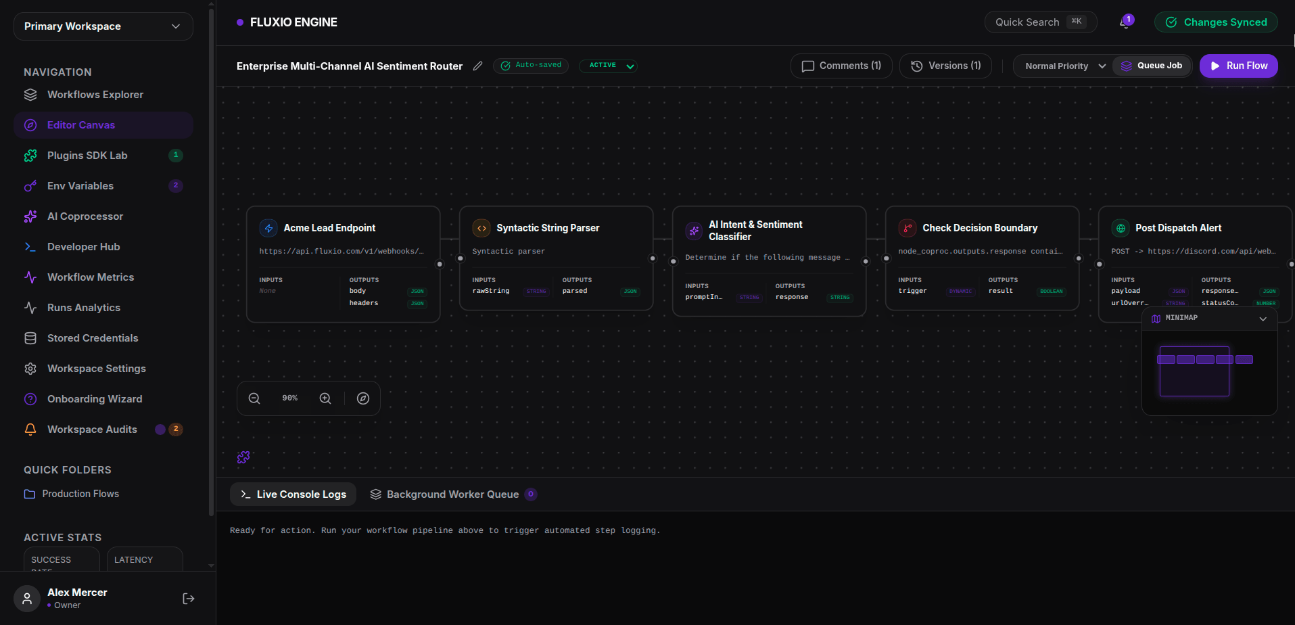Open ACTIVE status dropdown
This screenshot has height=625, width=1295.
point(608,66)
